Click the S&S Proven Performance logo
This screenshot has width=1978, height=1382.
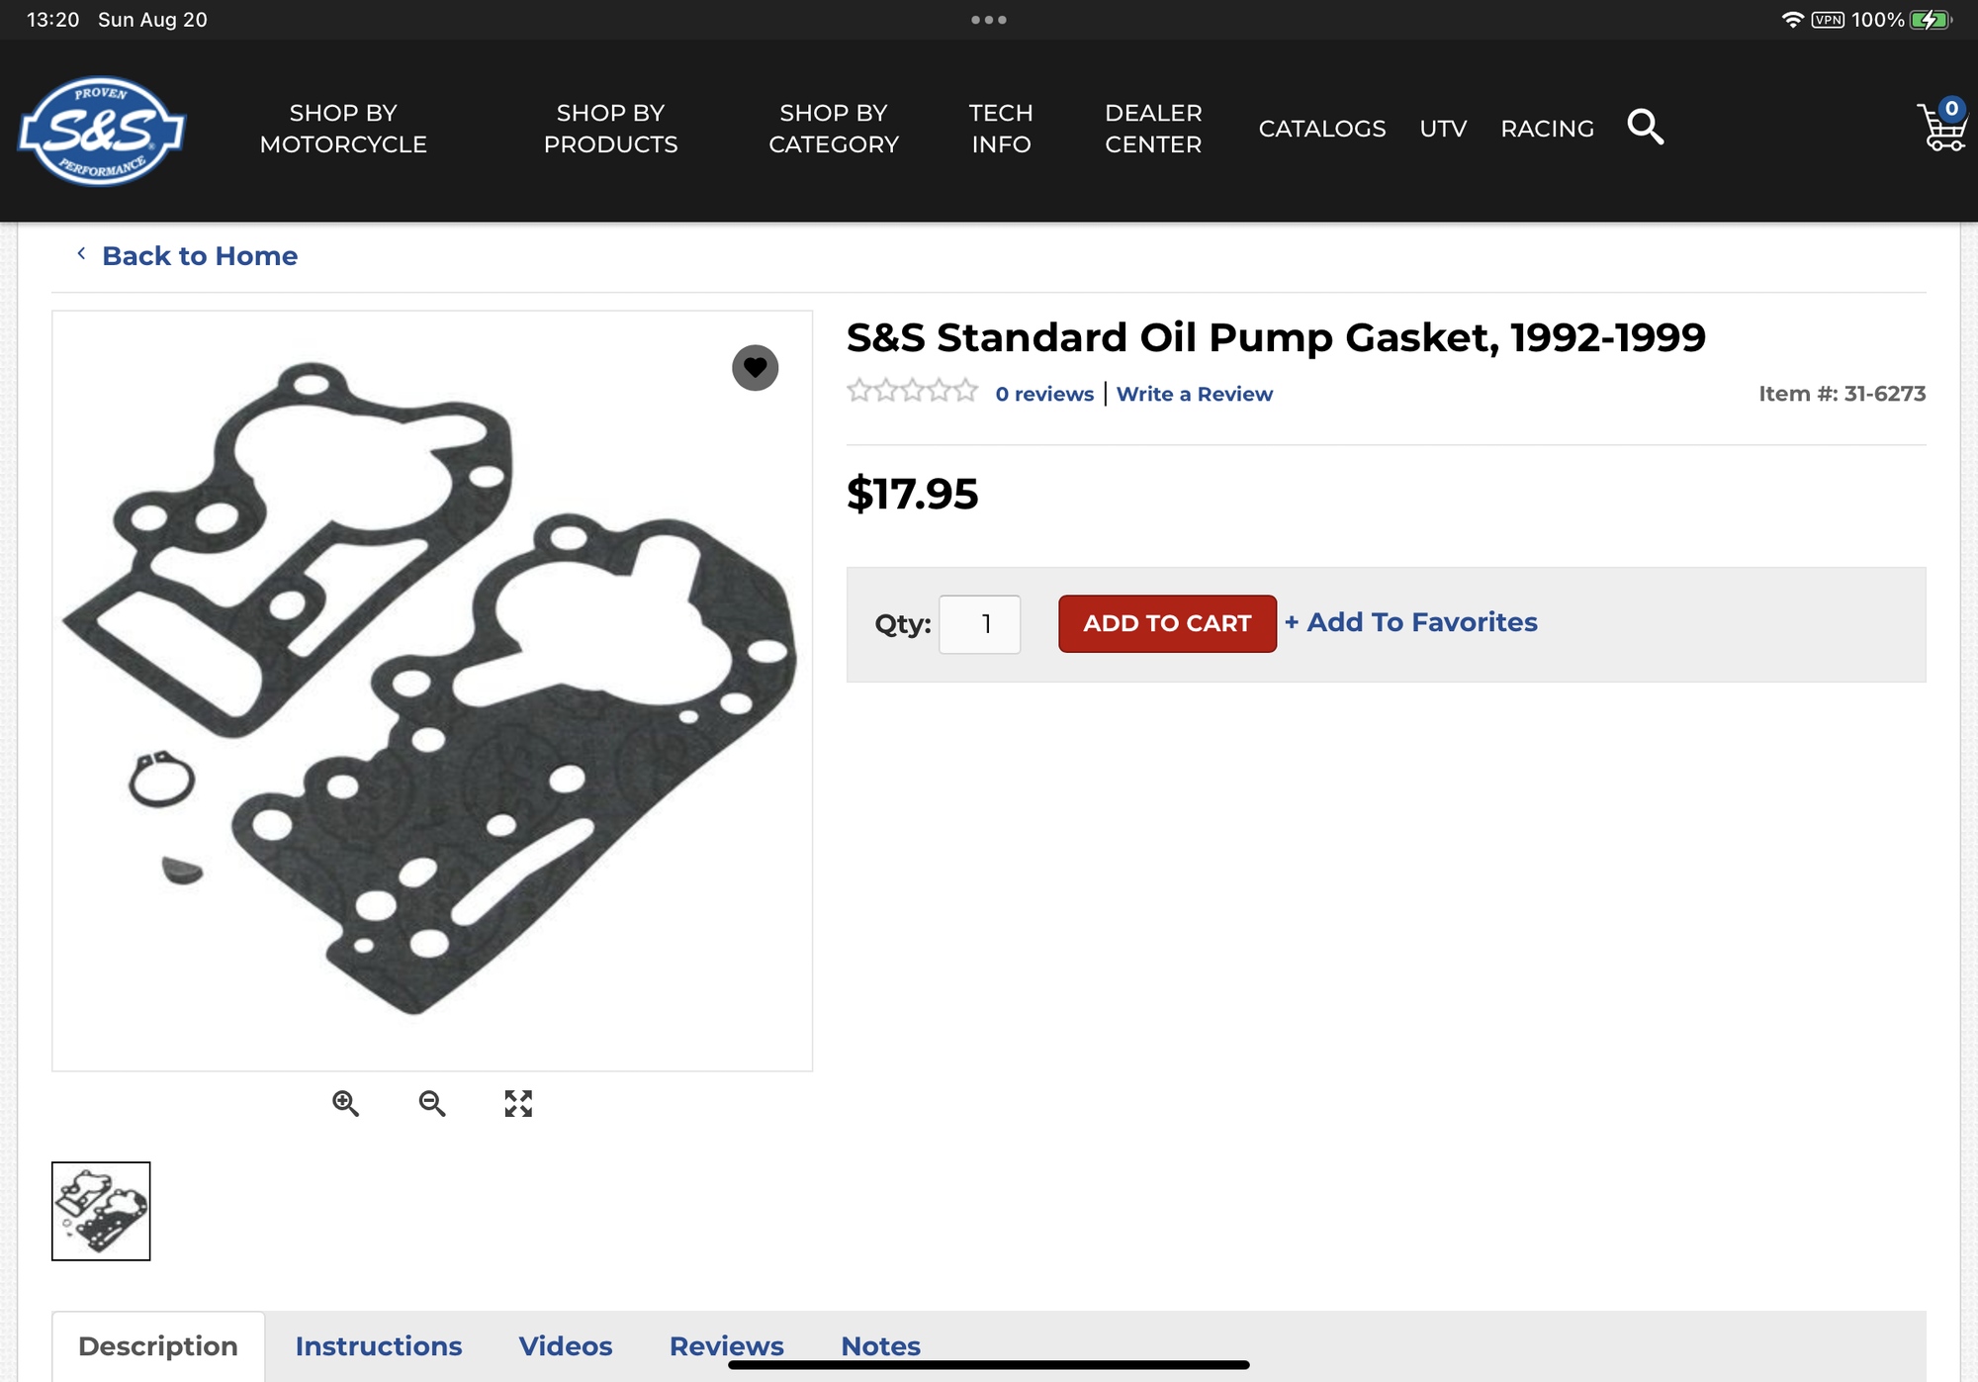[101, 131]
